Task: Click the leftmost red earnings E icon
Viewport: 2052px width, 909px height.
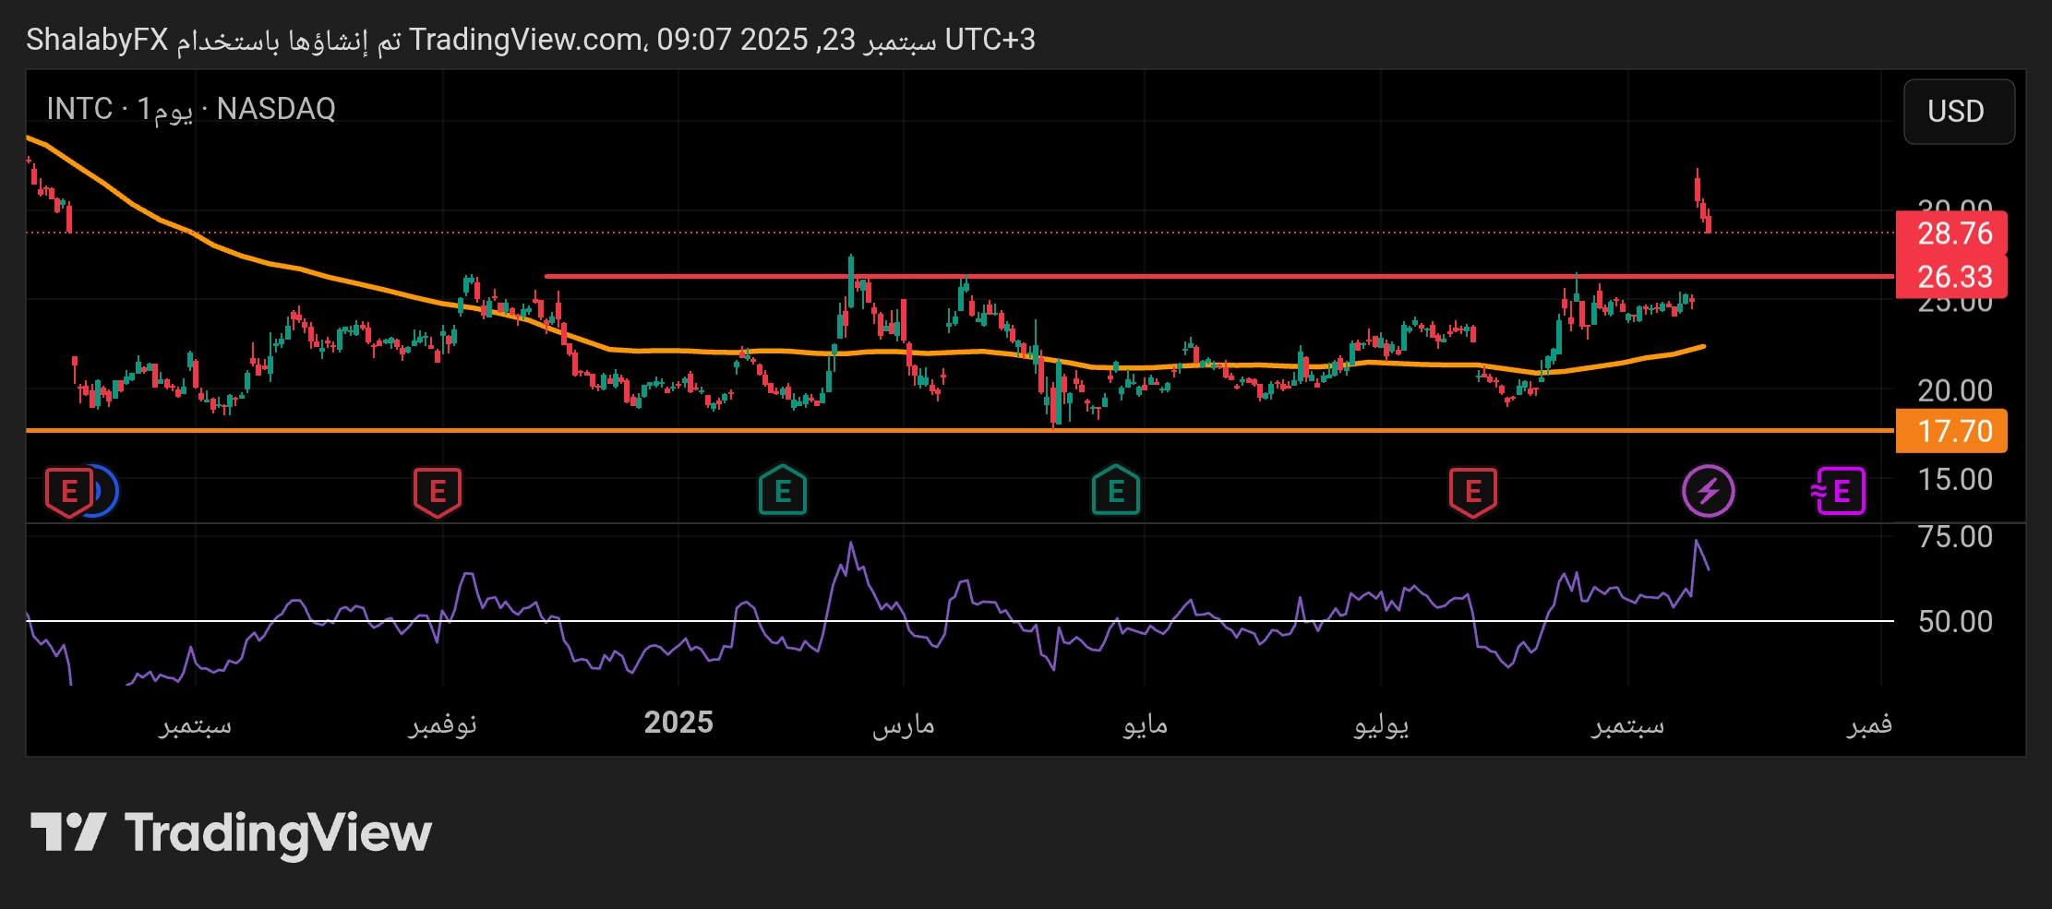Action: click(69, 492)
